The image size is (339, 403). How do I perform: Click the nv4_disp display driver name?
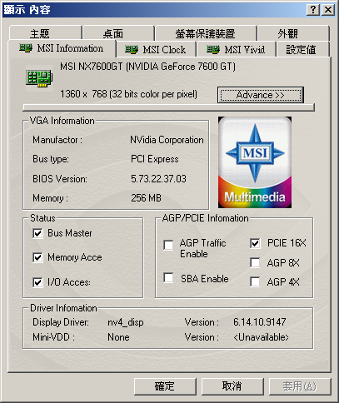tap(126, 322)
